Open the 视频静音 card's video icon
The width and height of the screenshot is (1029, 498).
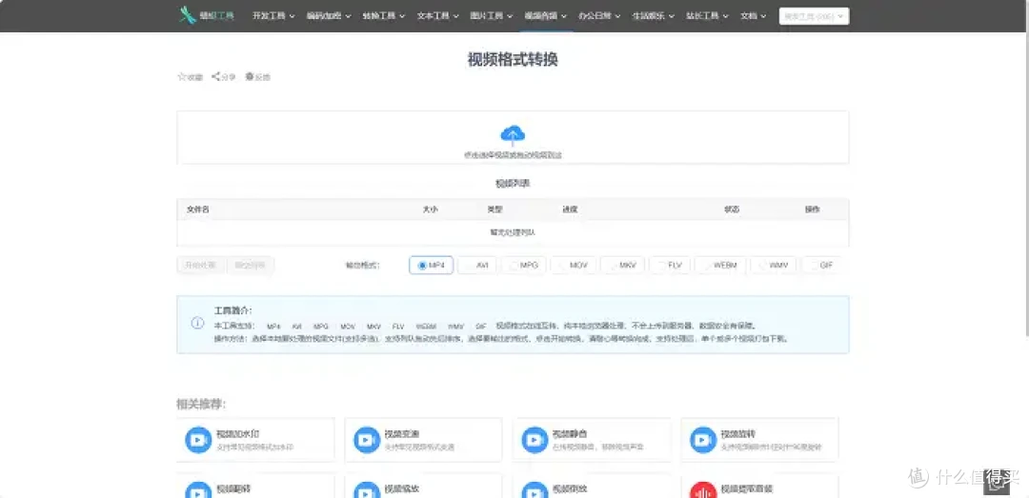tap(535, 440)
